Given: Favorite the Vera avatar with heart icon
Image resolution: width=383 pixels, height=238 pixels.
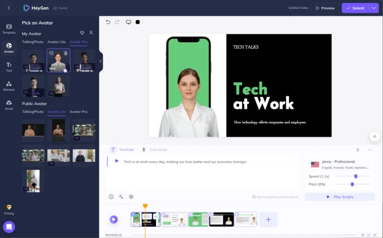Looking at the screenshot, I should [51, 53].
